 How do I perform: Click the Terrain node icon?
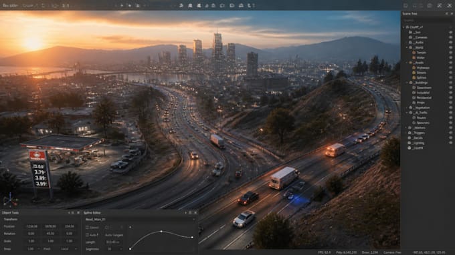coord(414,52)
